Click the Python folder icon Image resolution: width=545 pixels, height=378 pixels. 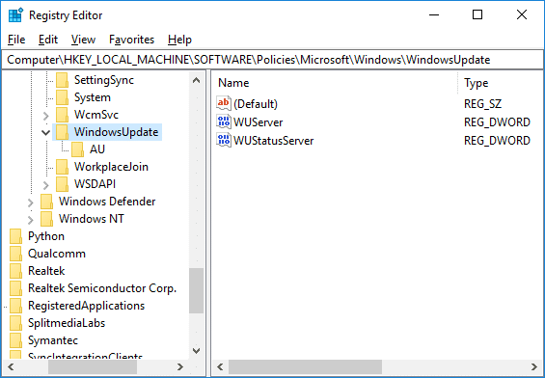click(x=15, y=236)
